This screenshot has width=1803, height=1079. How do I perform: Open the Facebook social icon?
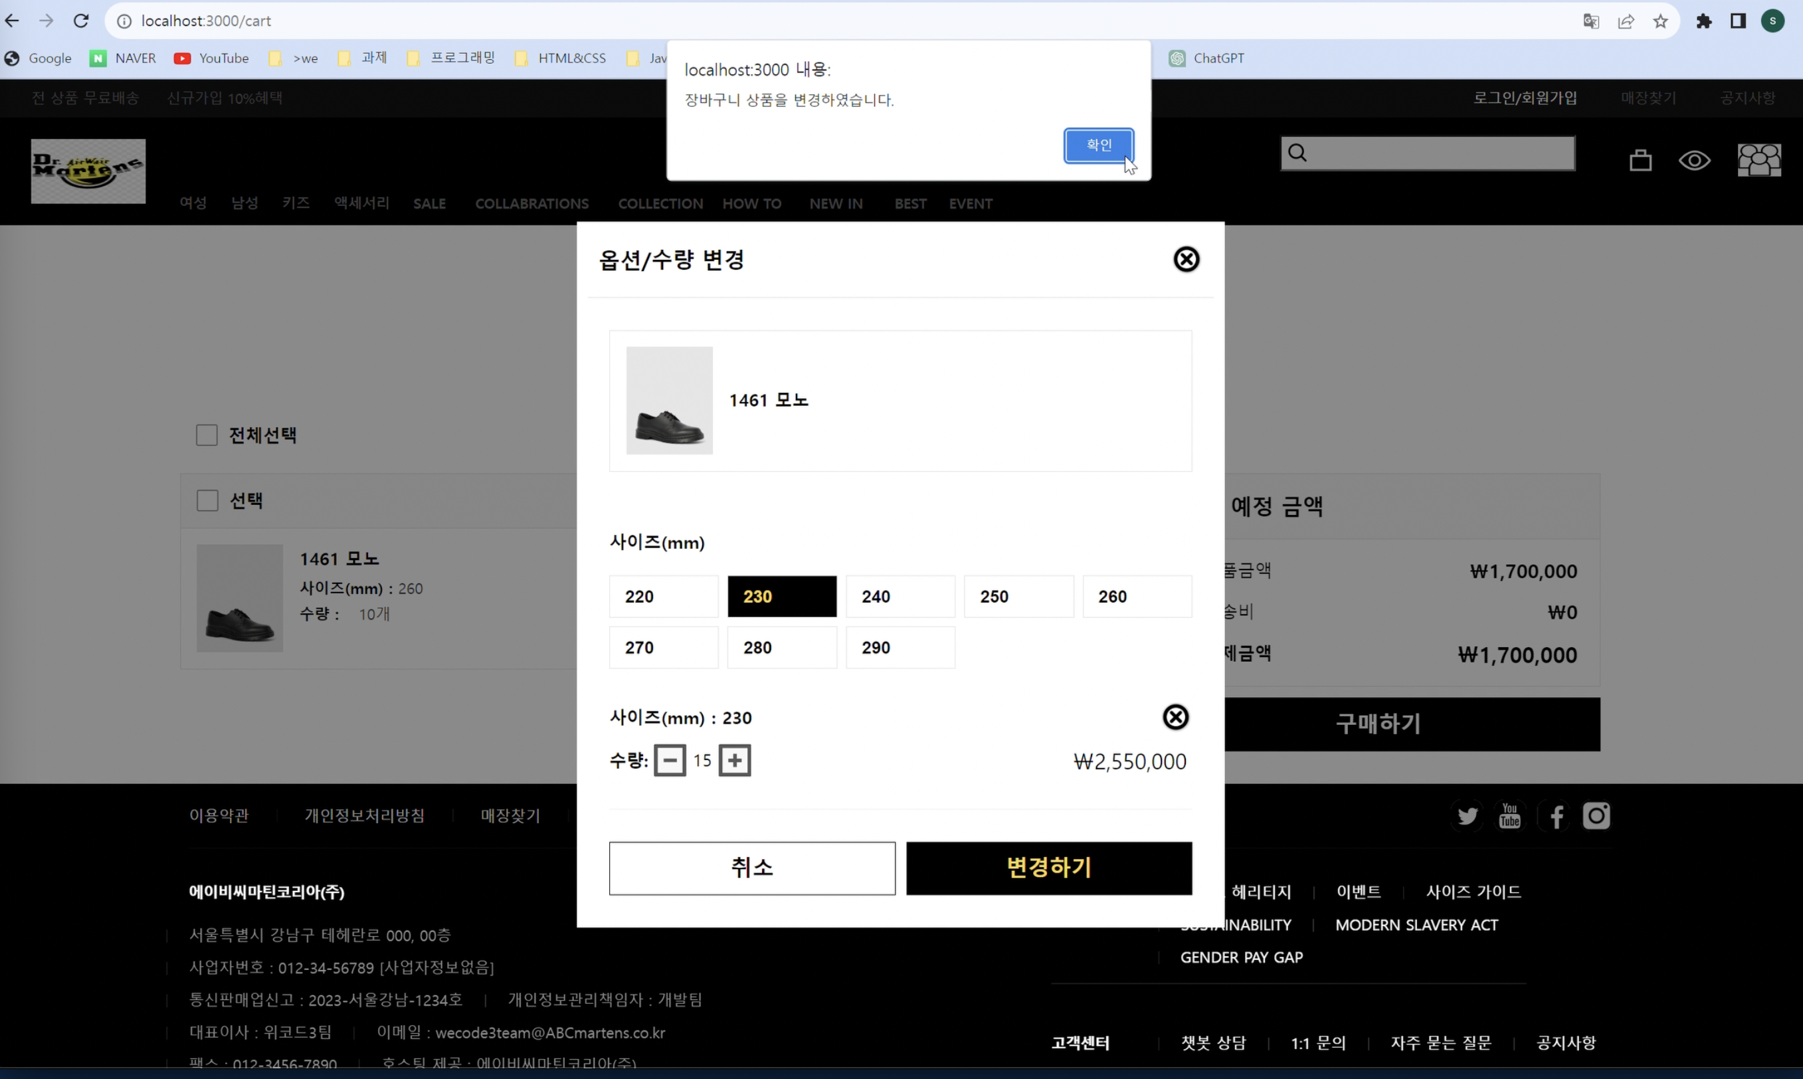click(1556, 817)
